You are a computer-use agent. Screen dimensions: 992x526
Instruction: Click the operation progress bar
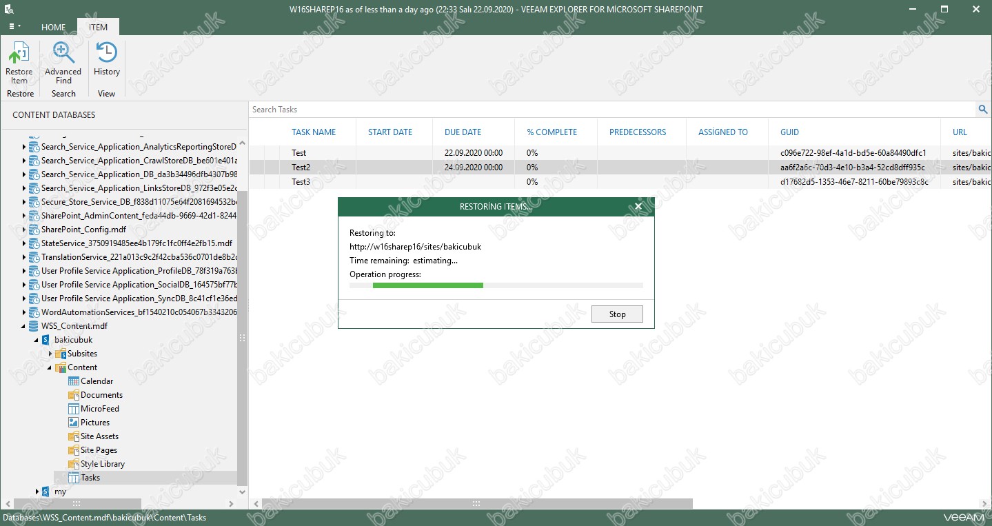[496, 285]
